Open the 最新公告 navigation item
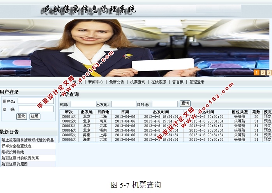The image size is (272, 193). pos(117,82)
